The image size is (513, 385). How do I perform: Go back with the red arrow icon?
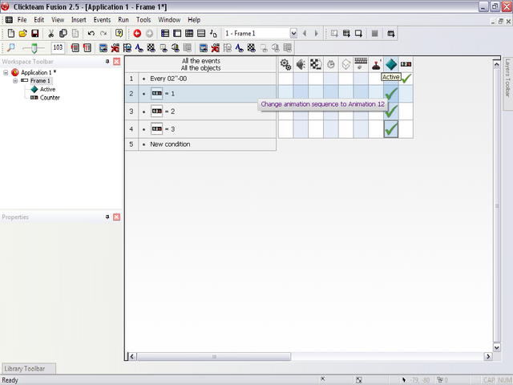pyautogui.click(x=137, y=34)
